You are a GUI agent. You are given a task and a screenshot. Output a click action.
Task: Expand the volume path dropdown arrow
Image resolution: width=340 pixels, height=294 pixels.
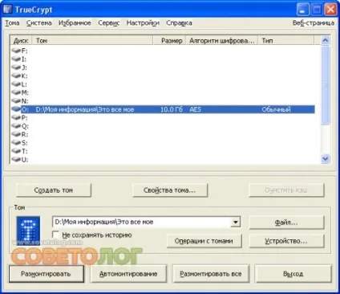[235, 222]
